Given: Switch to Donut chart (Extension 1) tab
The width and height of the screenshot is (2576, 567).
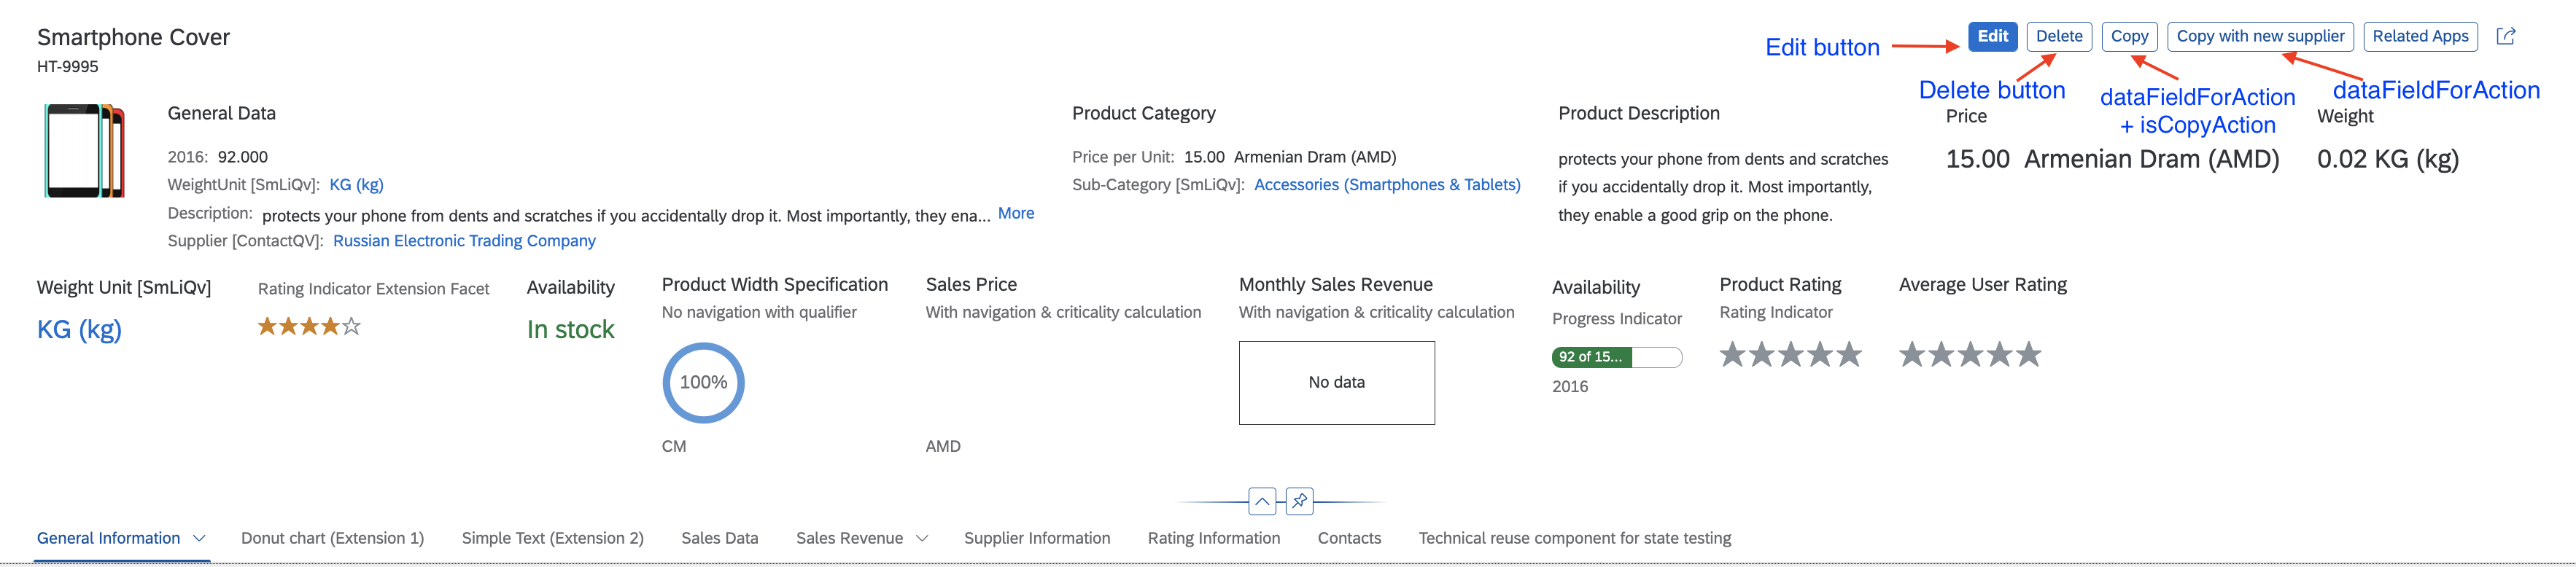Looking at the screenshot, I should [x=332, y=538].
